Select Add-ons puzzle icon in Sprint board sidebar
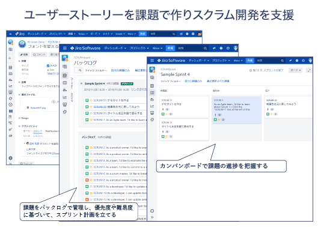 click(152, 120)
